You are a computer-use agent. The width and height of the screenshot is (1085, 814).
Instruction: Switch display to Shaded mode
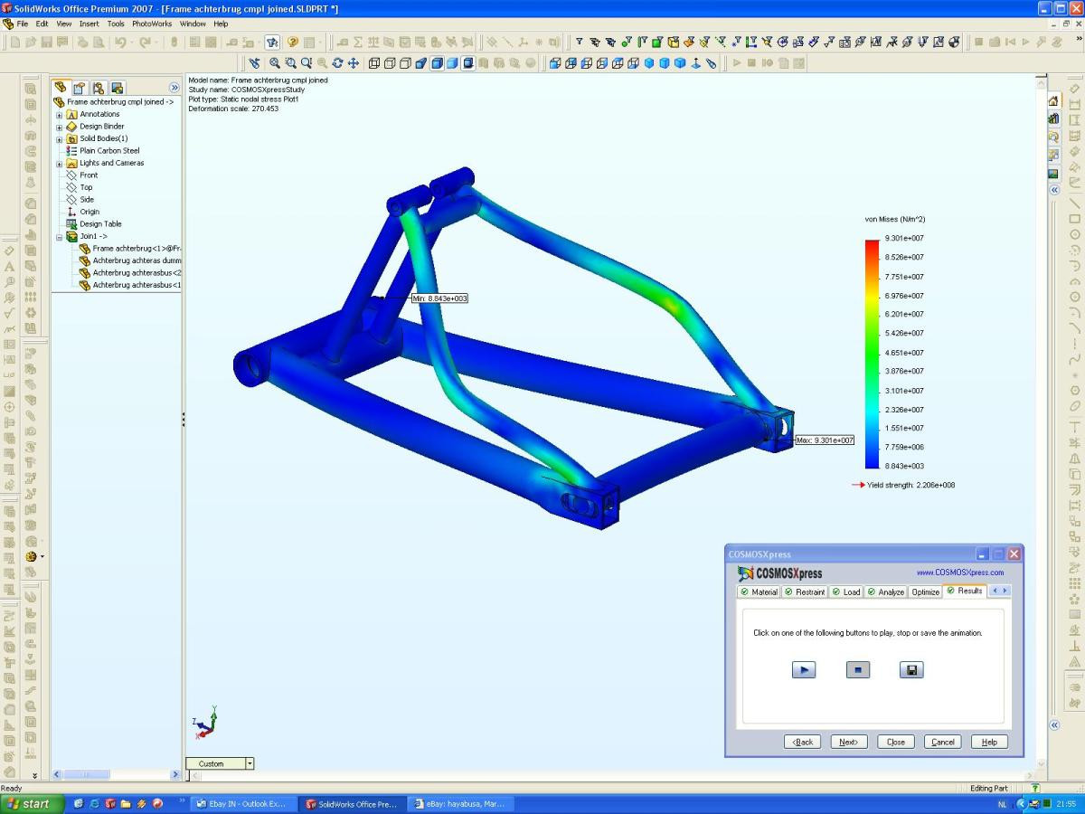point(452,63)
